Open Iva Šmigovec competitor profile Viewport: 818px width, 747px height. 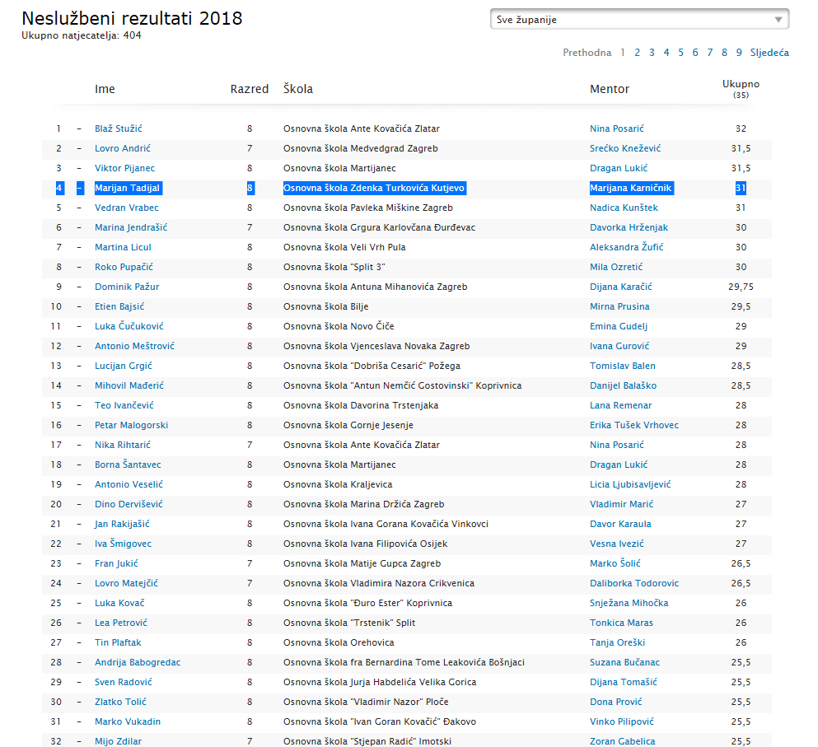click(x=123, y=544)
